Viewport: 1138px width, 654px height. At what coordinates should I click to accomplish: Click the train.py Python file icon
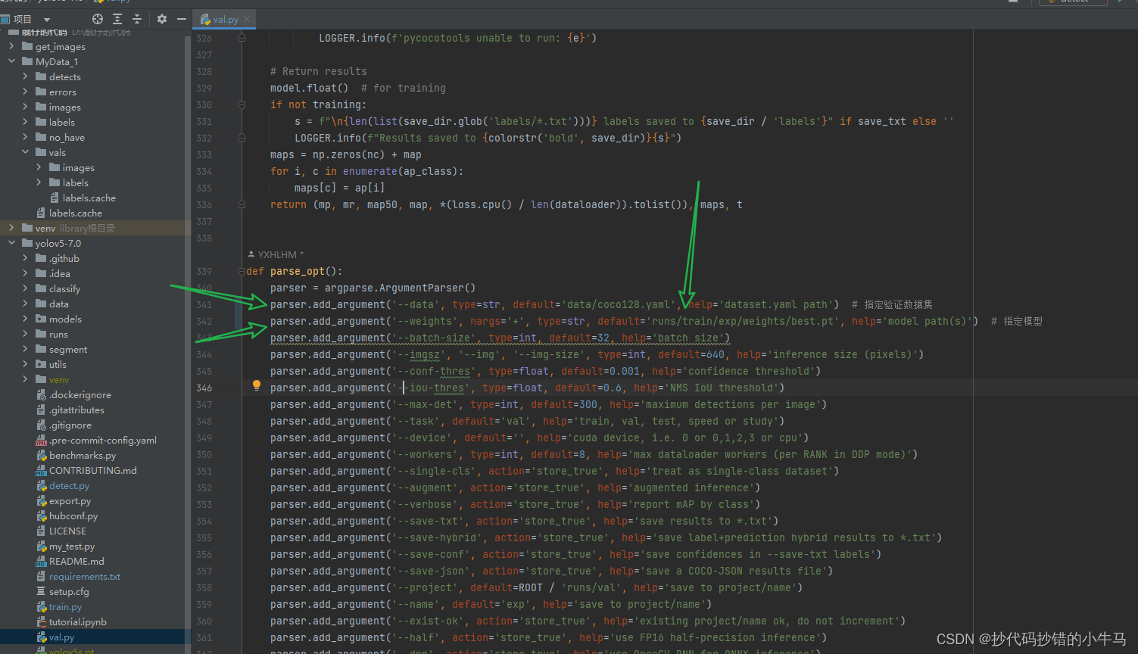tap(42, 606)
